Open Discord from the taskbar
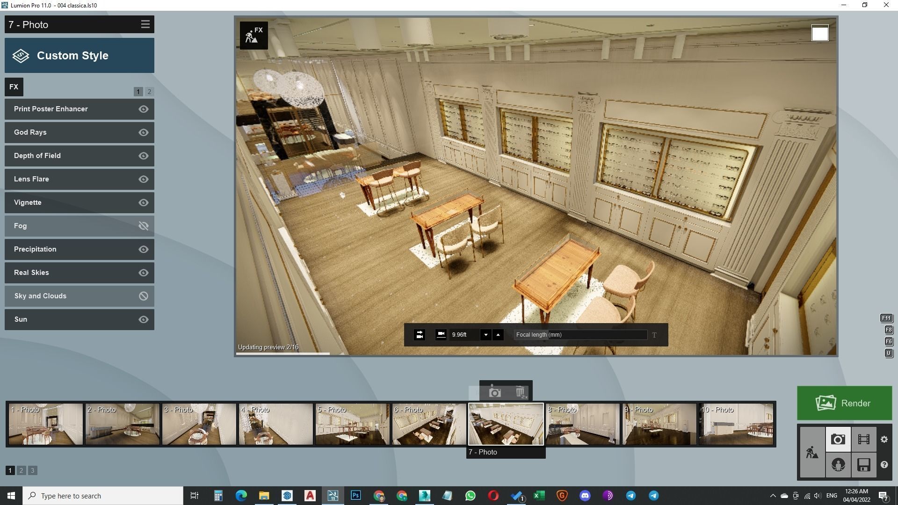This screenshot has width=898, height=505. point(585,496)
